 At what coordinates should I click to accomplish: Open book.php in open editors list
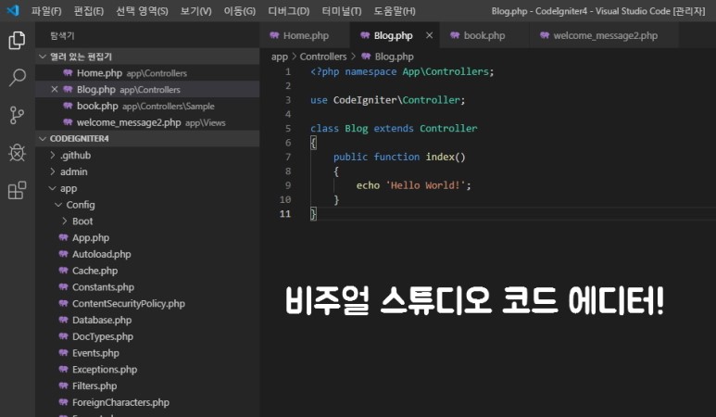tap(147, 106)
